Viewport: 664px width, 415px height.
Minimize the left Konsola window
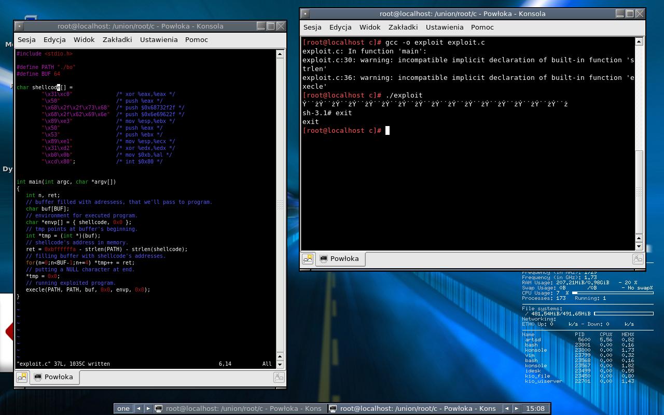261,26
